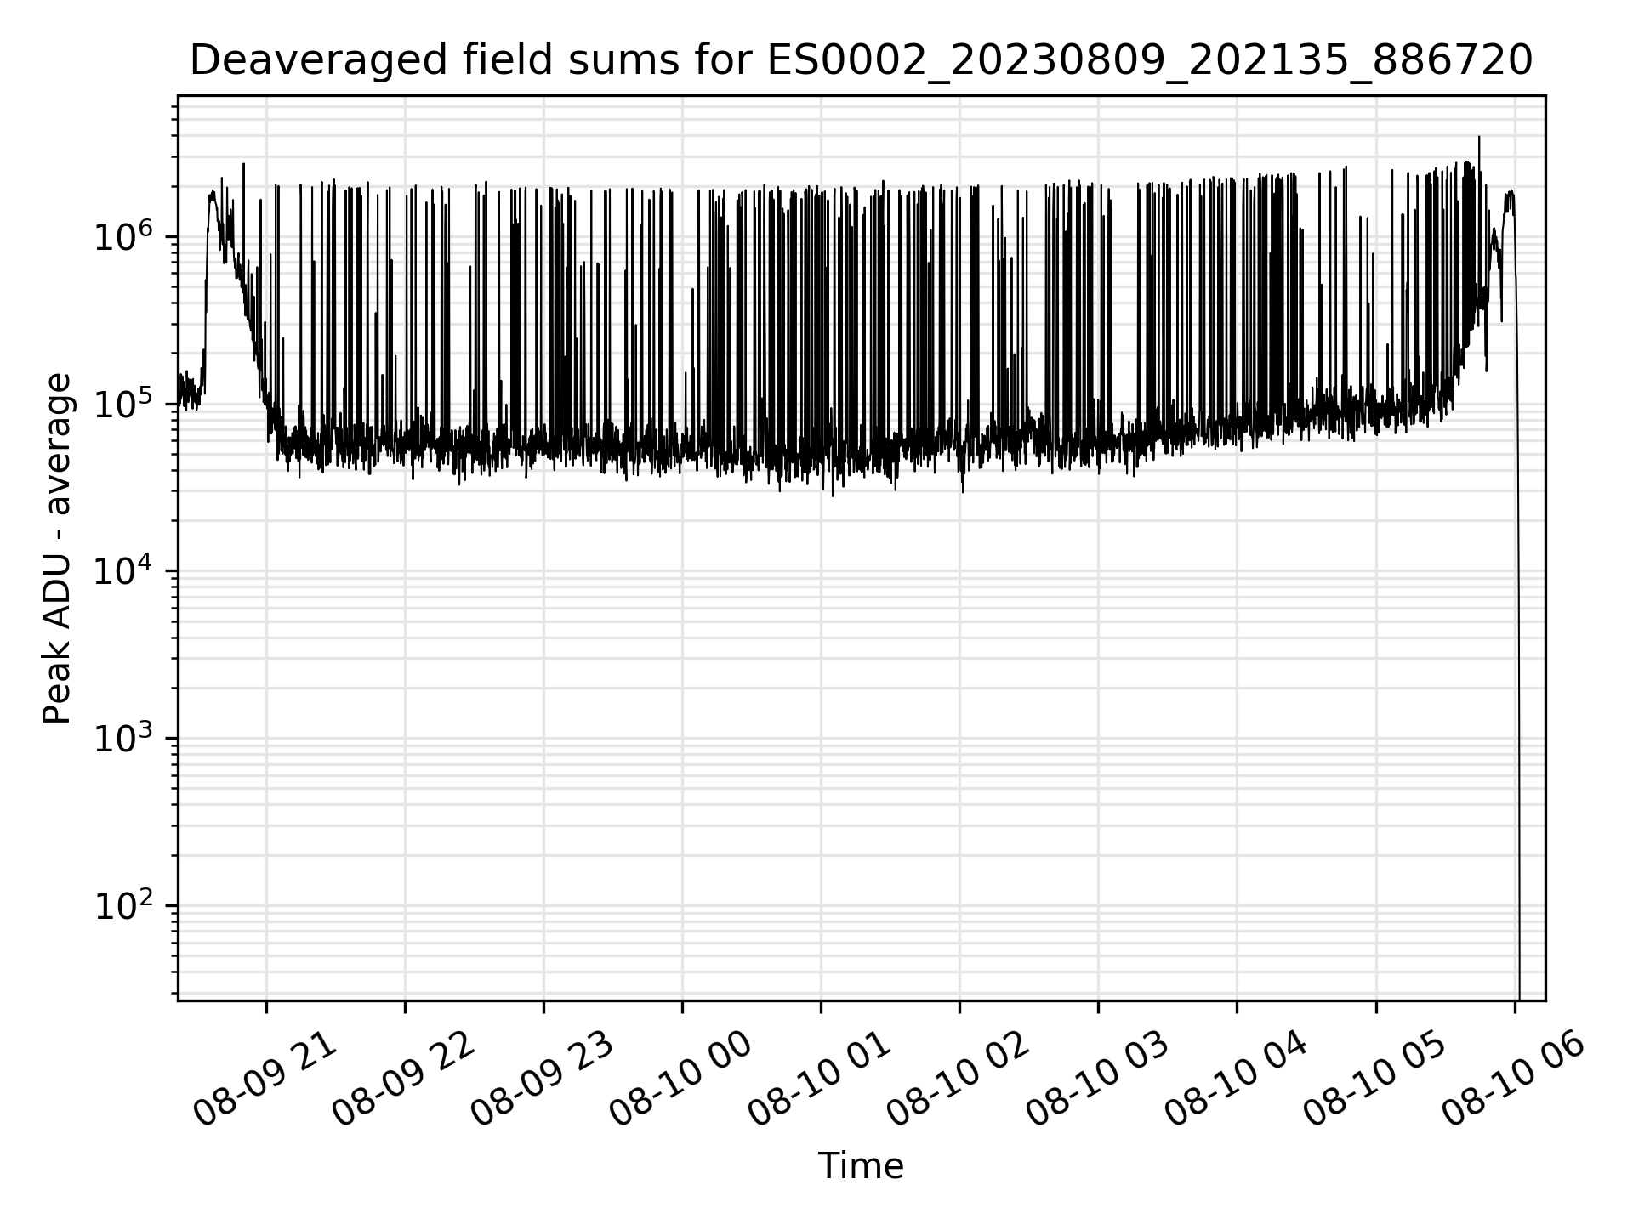Click the x-axis tick label "08-10 01"
This screenshot has width=1633, height=1224.
click(820, 1078)
